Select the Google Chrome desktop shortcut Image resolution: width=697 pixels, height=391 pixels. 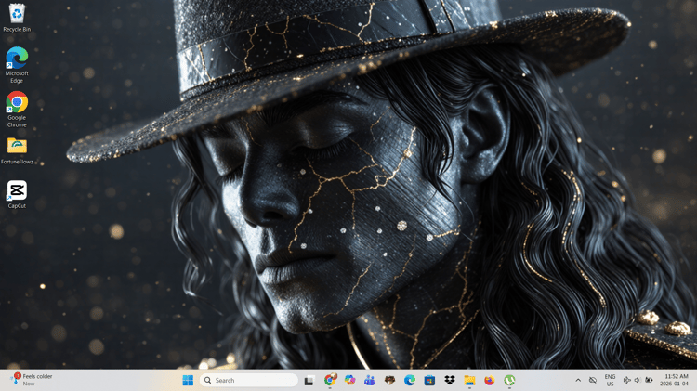tap(17, 110)
